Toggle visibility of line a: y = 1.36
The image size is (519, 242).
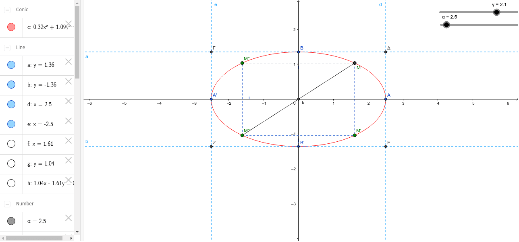pyautogui.click(x=11, y=65)
